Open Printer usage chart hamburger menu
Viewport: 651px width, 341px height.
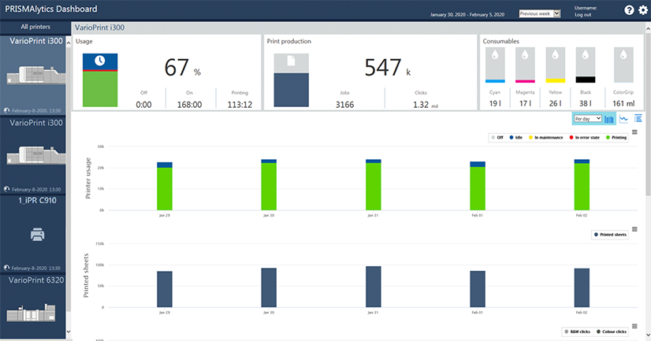tap(634, 132)
